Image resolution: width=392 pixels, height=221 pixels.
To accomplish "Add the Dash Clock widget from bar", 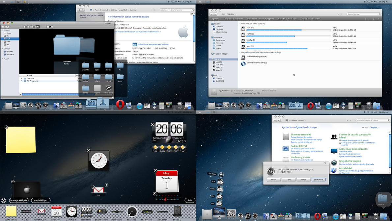I will point(71,211).
